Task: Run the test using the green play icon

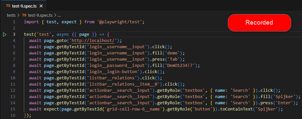Action: point(5,34)
